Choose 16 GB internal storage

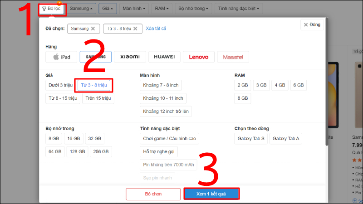74,139
